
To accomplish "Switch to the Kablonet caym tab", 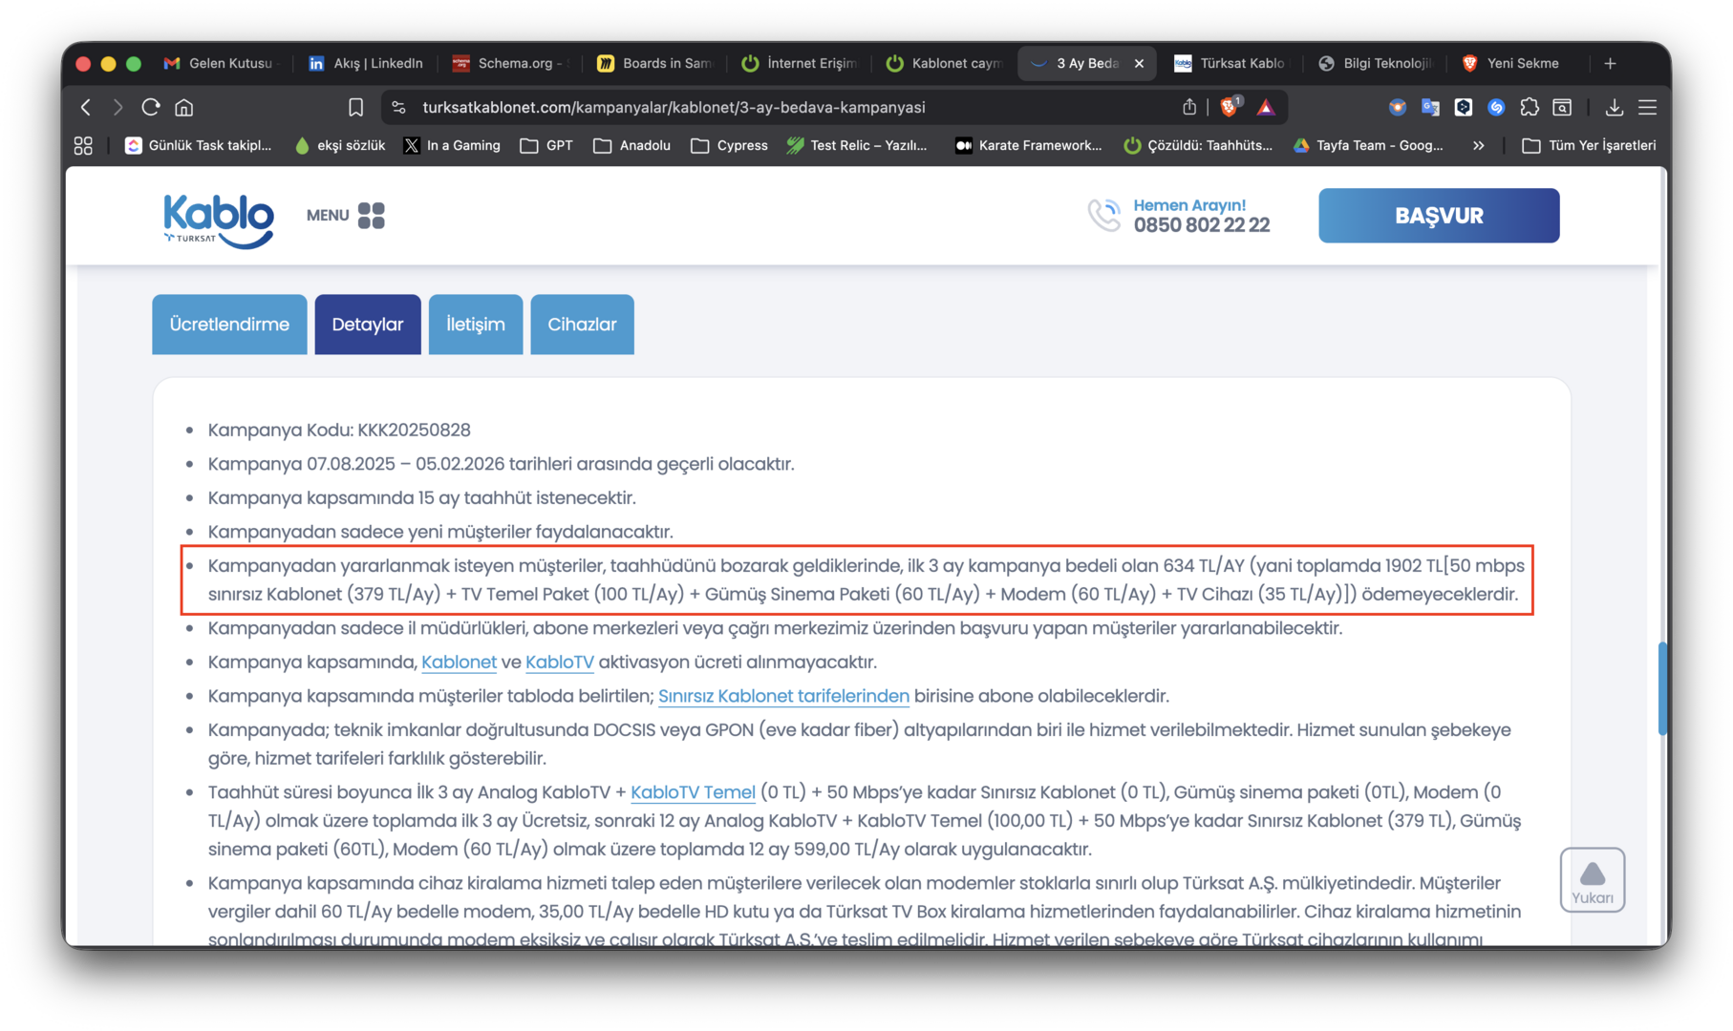I will tap(944, 63).
